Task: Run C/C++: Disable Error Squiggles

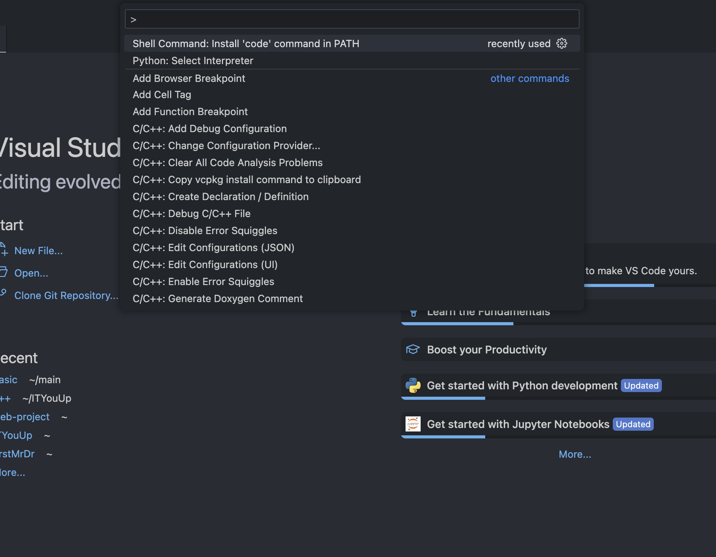Action: click(x=352, y=231)
